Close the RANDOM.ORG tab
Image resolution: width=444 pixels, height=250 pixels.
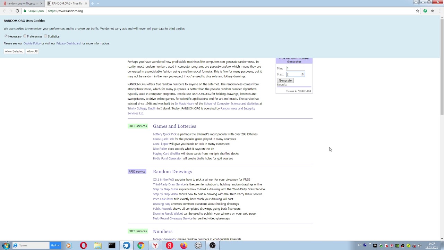[86, 3]
